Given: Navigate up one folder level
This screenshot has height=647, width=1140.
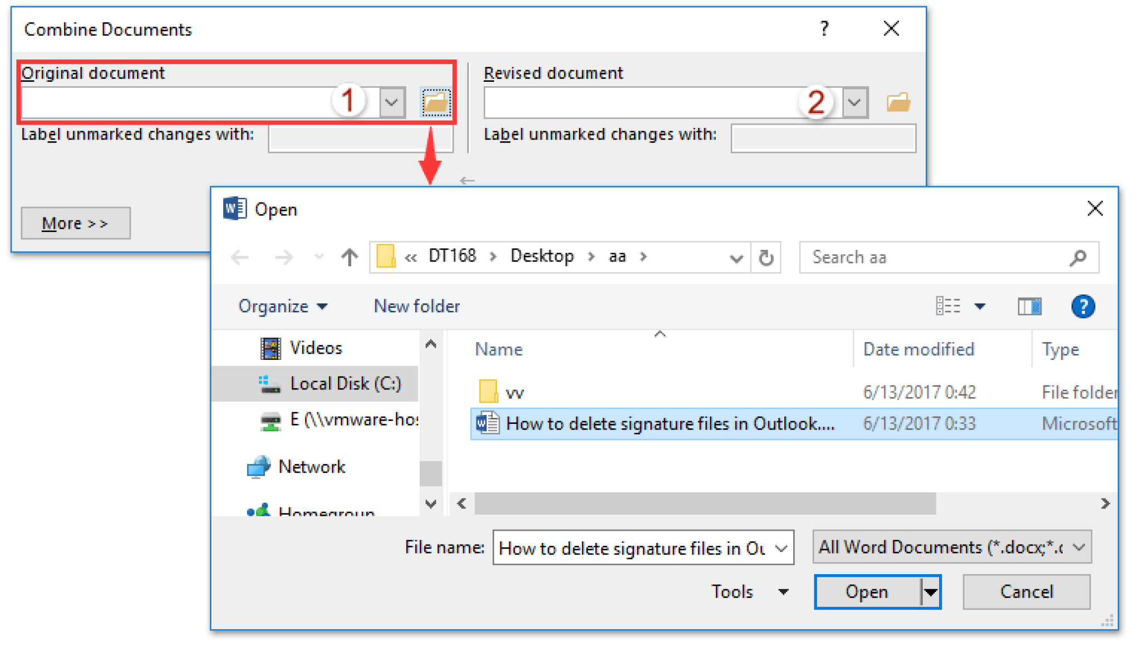Looking at the screenshot, I should coord(348,257).
